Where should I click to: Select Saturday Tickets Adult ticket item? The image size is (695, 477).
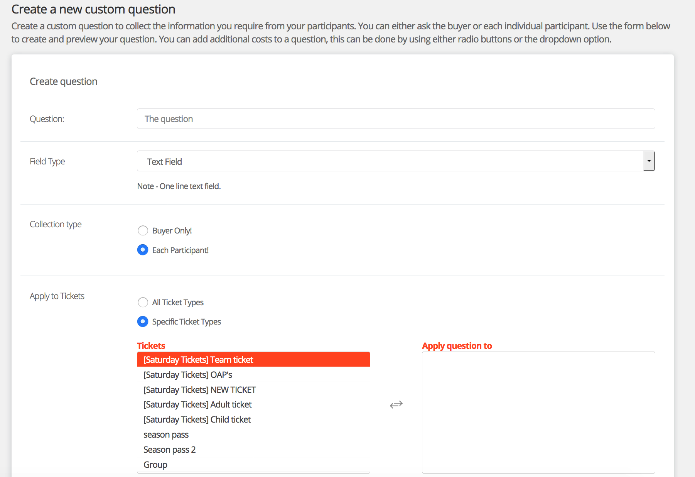(253, 404)
